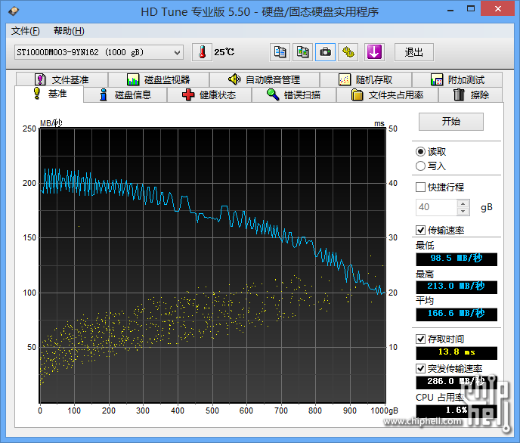The width and height of the screenshot is (520, 443).
Task: Switch to 自动噪音管理 tab
Action: pyautogui.click(x=265, y=79)
